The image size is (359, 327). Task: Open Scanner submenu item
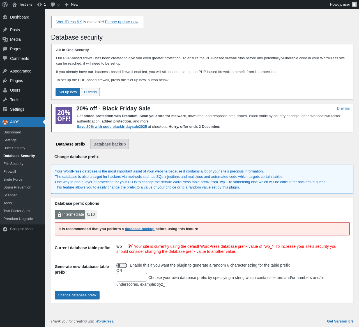point(10,195)
